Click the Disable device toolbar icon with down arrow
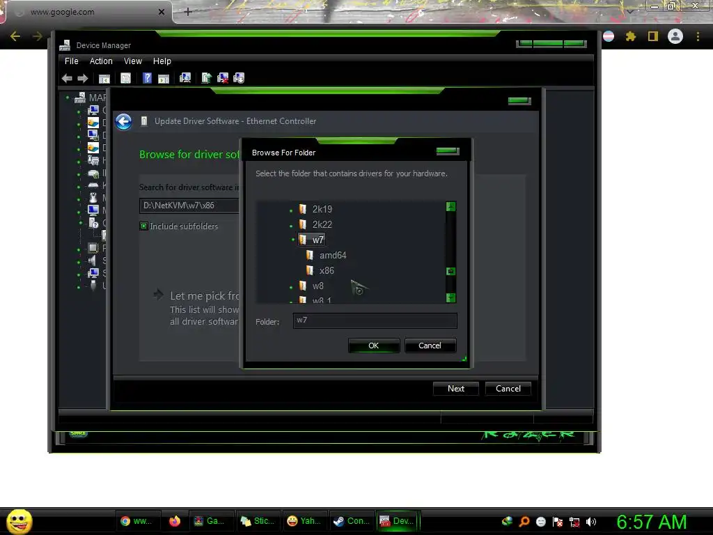Image resolution: width=713 pixels, height=535 pixels. click(x=239, y=78)
